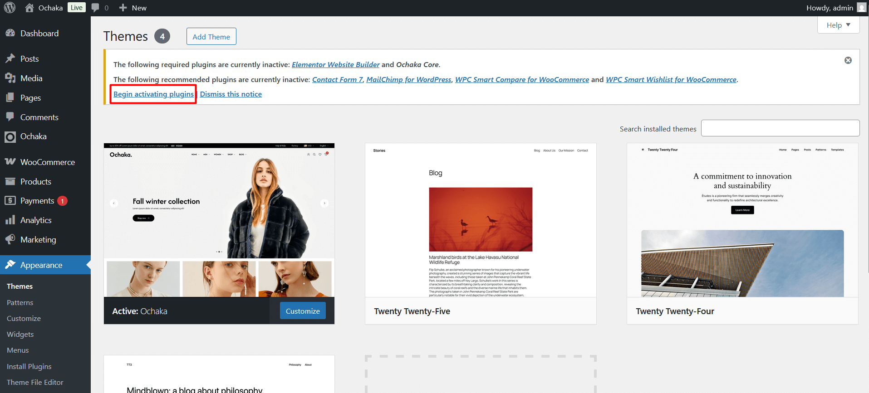Select the Twenty Twenty-Five theme thumbnail
This screenshot has height=393, width=869.
click(481, 220)
